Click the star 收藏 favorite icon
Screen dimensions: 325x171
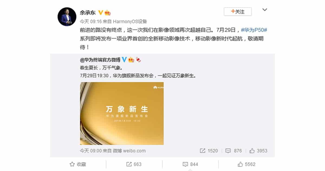[72, 164]
